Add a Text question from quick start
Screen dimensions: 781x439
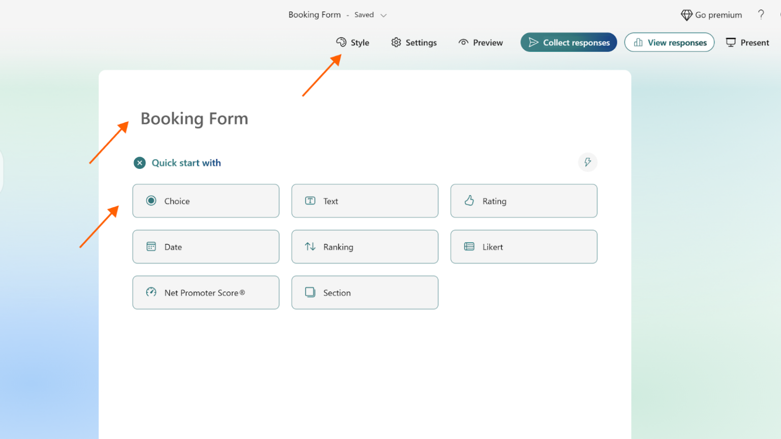[365, 201]
